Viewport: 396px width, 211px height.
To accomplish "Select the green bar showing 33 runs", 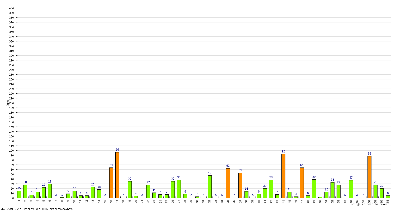I will click(332, 190).
